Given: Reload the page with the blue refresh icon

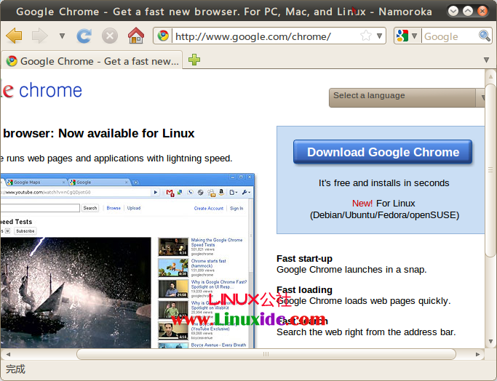Looking at the screenshot, I should pos(84,36).
